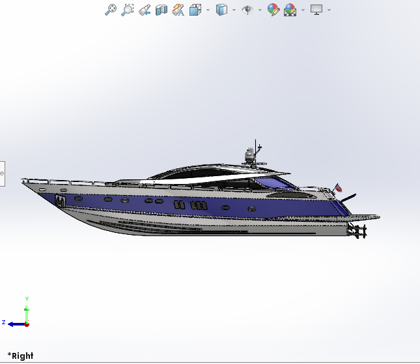Viewport: 420px width, 364px height.
Task: Expand the View Settings dropdown arrow
Action: pos(329,10)
